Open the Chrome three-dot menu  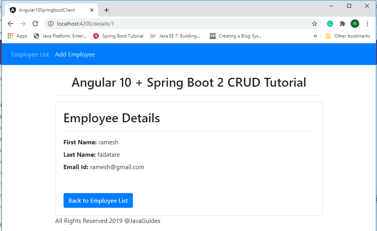(367, 24)
